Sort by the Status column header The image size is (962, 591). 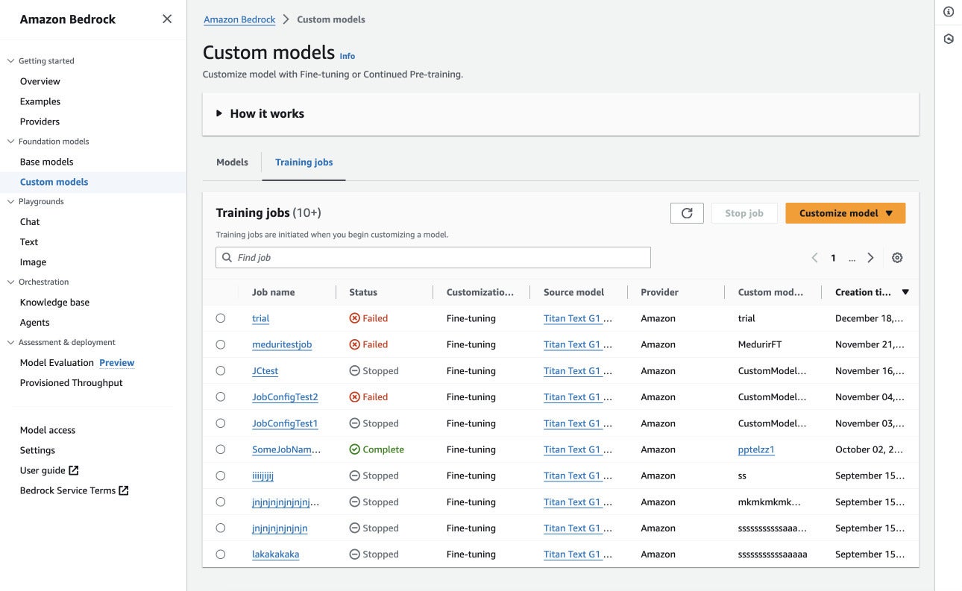click(x=363, y=292)
